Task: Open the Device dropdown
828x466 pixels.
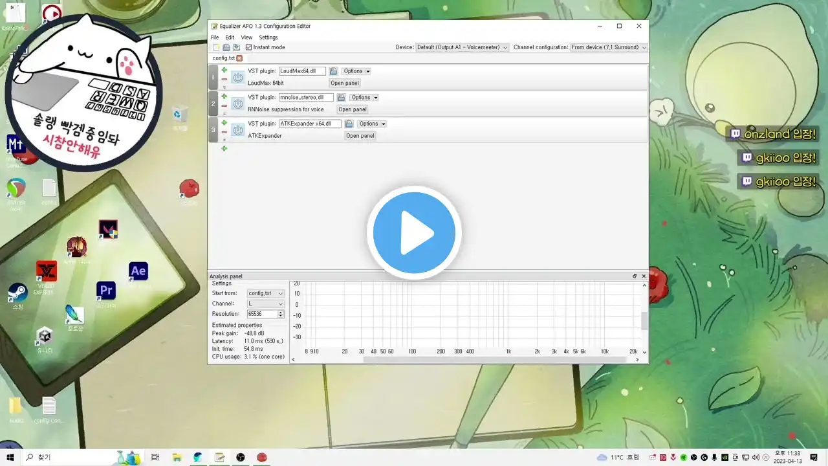Action: click(462, 47)
